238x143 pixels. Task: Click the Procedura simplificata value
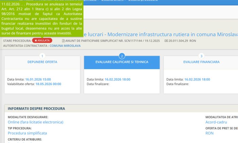27,133
